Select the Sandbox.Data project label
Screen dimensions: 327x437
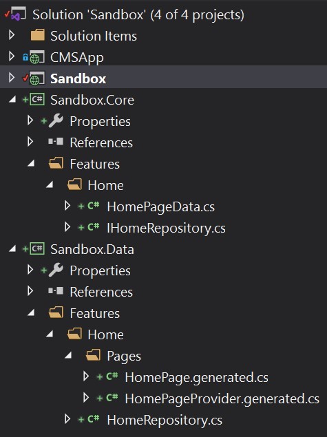click(x=92, y=249)
